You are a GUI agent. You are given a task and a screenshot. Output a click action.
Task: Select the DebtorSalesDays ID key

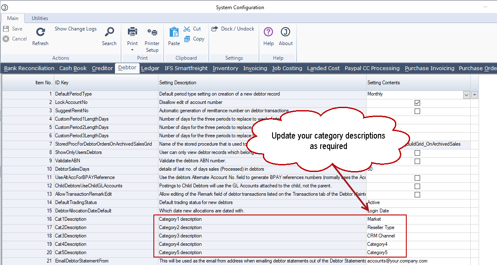coord(72,169)
